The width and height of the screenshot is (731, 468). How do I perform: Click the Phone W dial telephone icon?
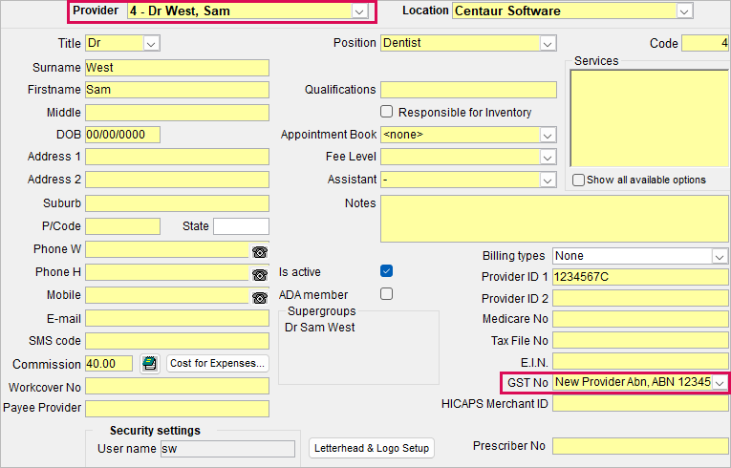[260, 252]
